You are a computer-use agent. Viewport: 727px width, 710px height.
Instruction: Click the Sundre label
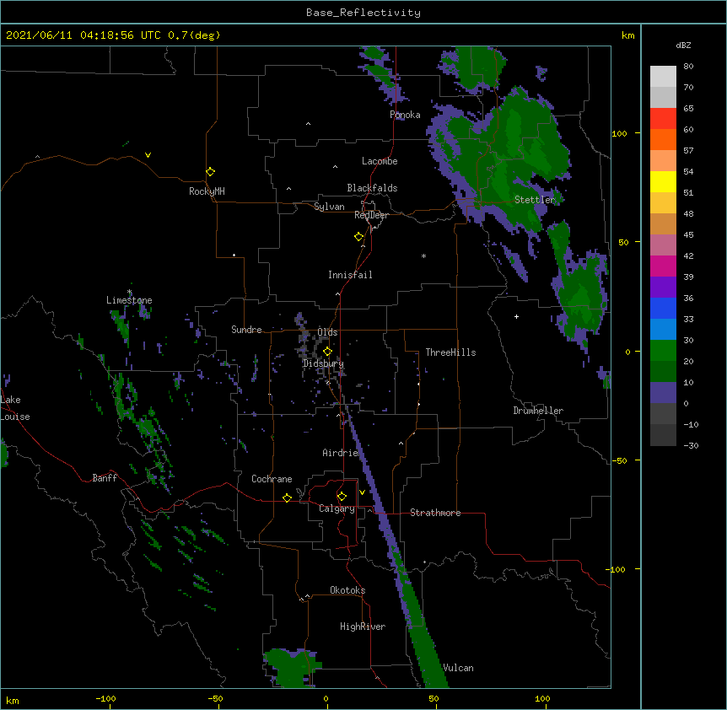coord(246,330)
